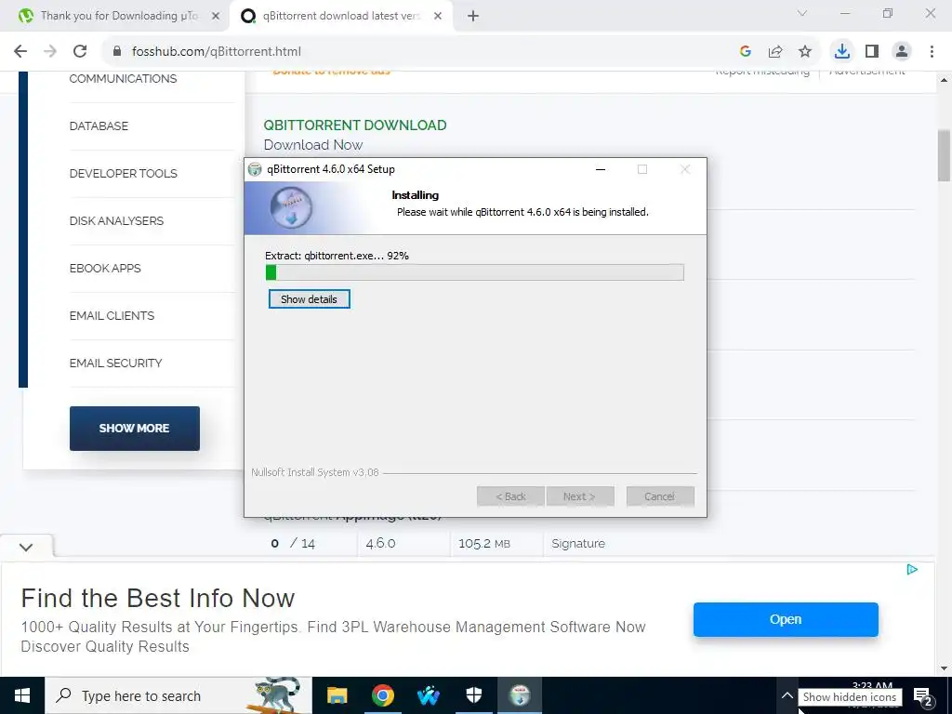Show hidden icons in system tray
The image size is (952, 714).
tap(787, 695)
